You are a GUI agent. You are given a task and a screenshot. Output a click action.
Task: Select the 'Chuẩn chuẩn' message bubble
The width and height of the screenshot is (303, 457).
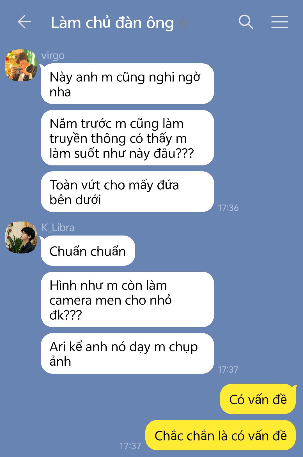pyautogui.click(x=88, y=251)
